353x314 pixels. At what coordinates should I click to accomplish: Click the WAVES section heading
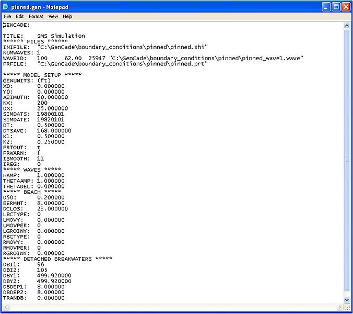click(x=32, y=170)
